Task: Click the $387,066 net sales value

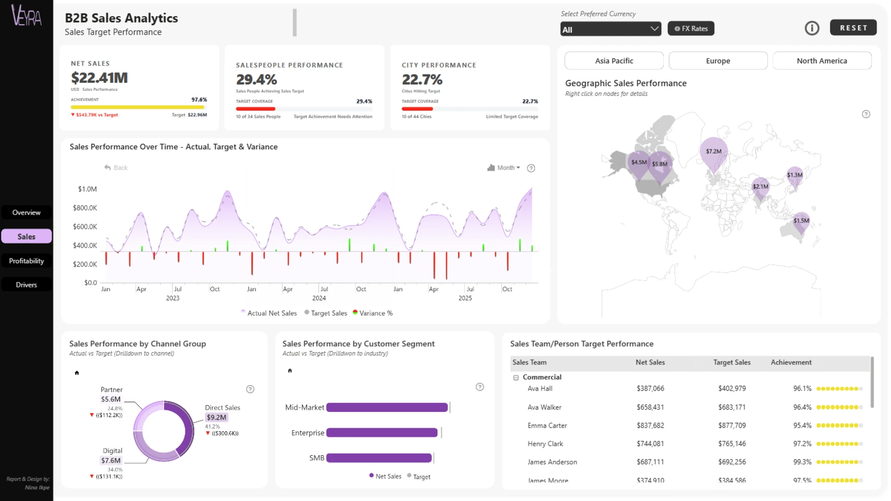Action: click(x=650, y=389)
